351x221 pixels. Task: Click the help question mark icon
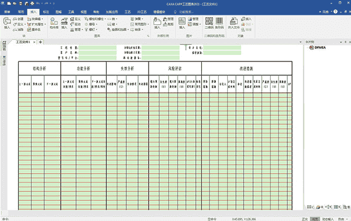[335, 11]
